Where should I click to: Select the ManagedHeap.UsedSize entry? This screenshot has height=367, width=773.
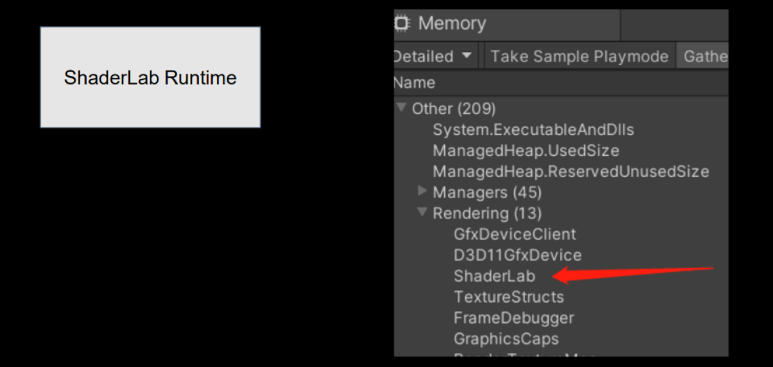(525, 150)
